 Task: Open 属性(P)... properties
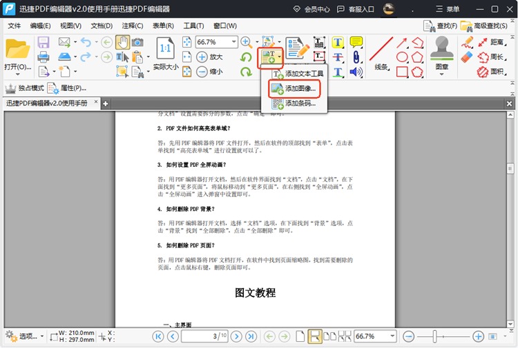click(67, 88)
